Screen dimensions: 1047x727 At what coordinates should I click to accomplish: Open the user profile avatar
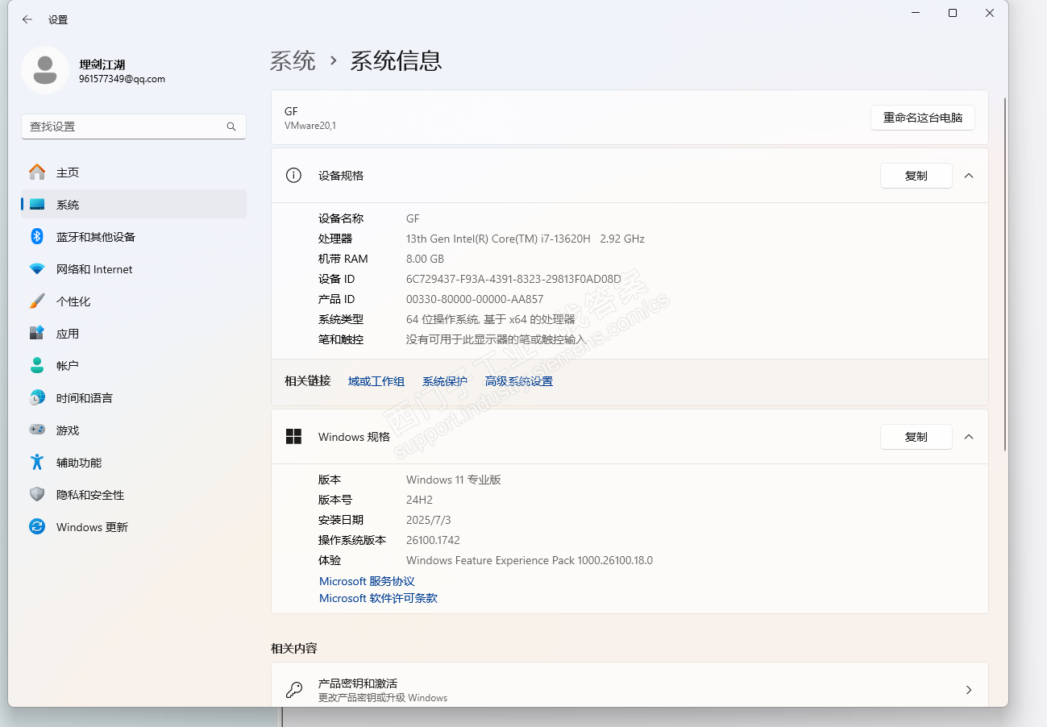[45, 70]
